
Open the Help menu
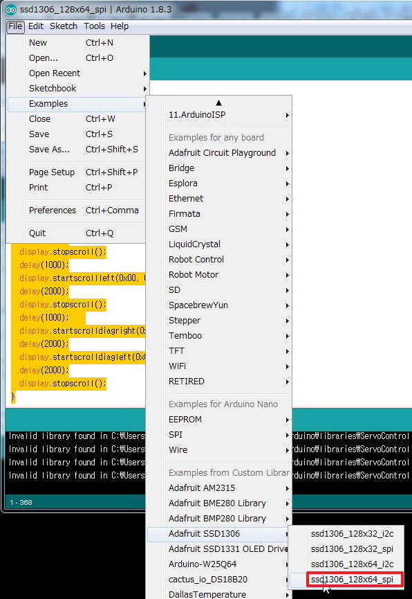(120, 26)
